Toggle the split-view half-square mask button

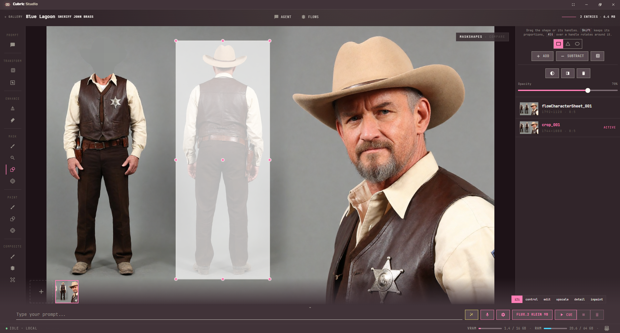[x=568, y=73]
